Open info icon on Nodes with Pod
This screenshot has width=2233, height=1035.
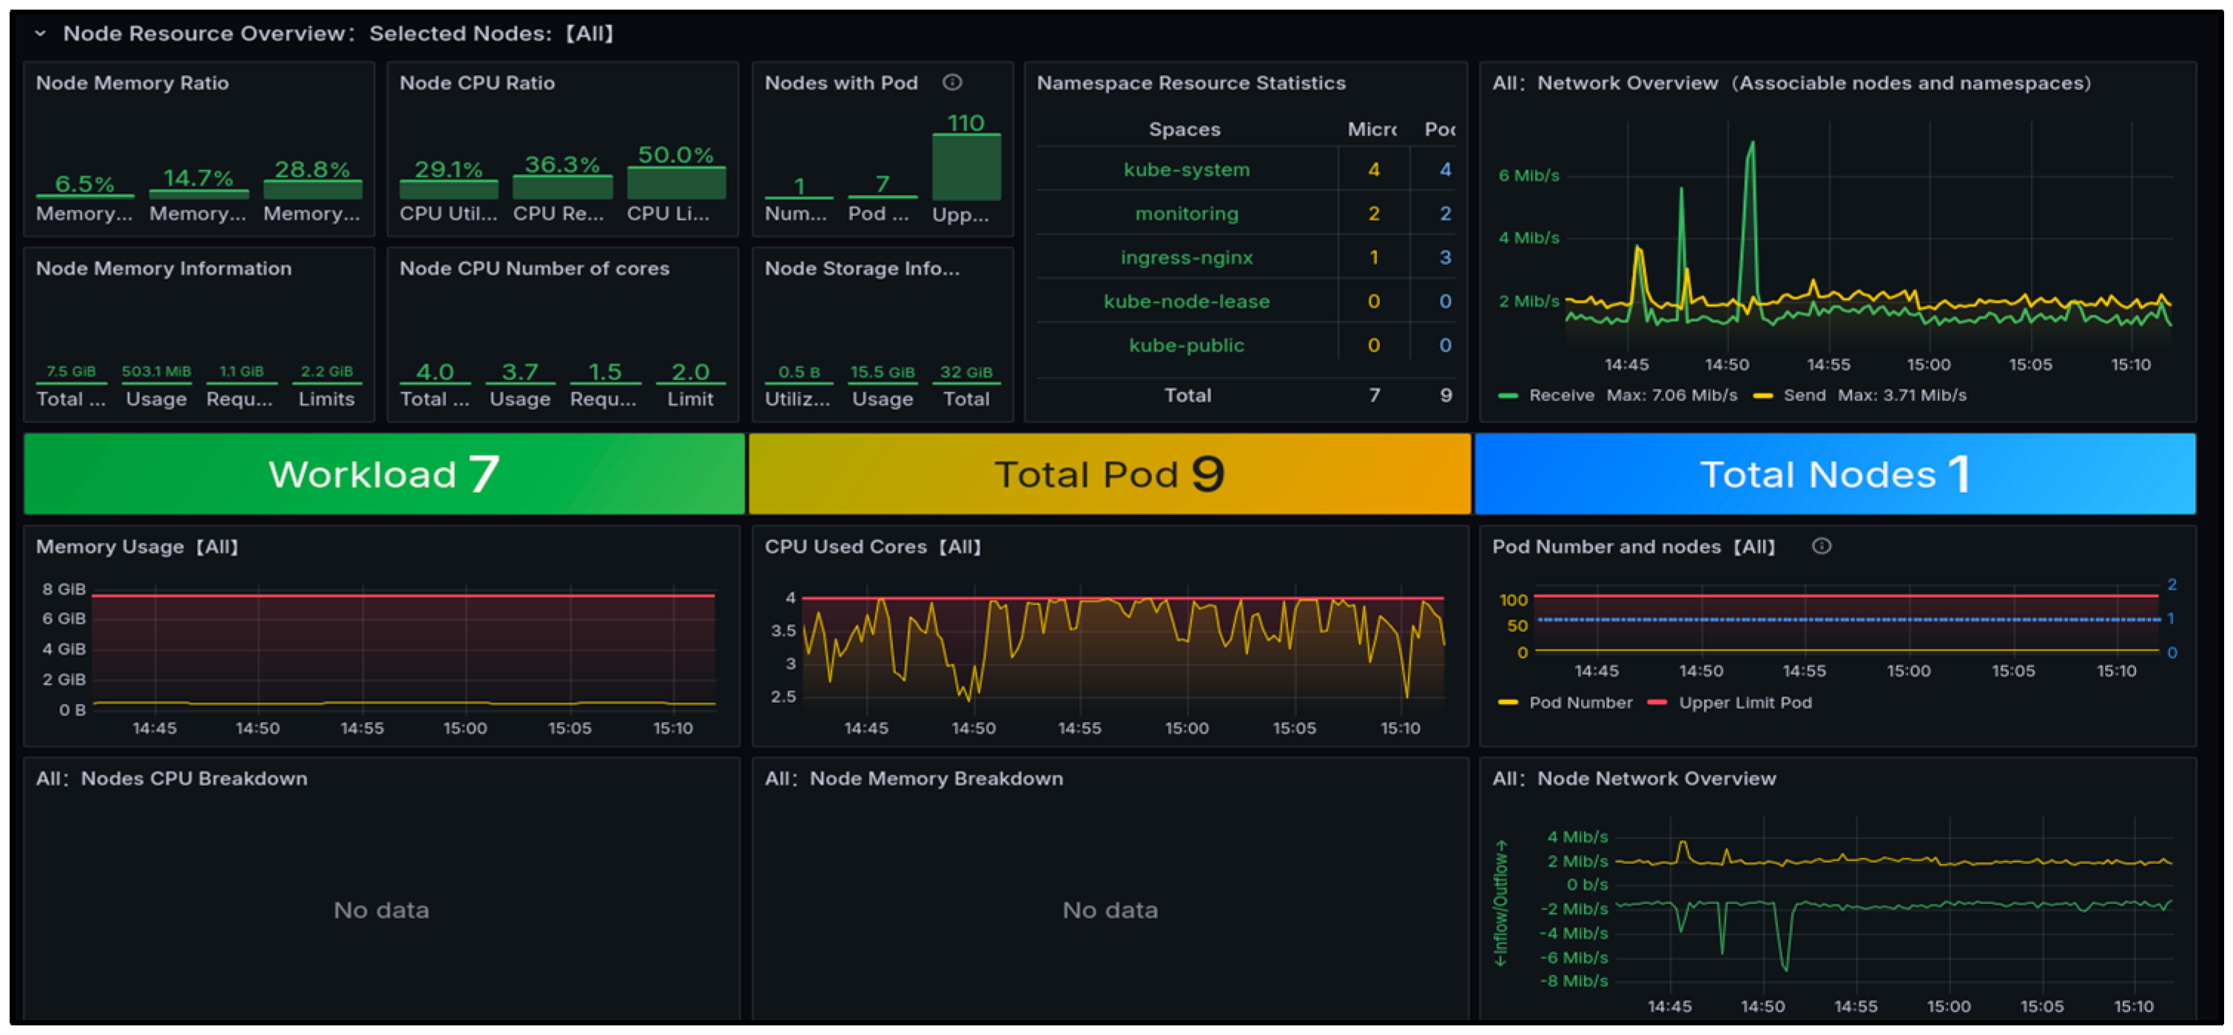click(952, 82)
